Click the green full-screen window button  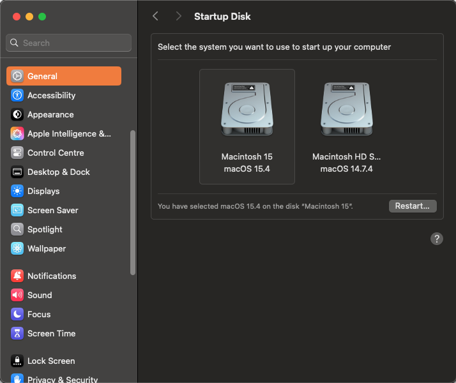[x=42, y=17]
